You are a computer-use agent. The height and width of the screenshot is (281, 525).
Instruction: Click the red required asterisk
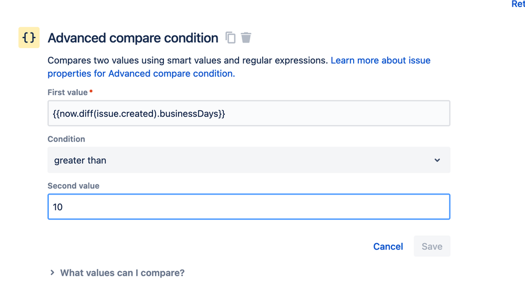91,92
